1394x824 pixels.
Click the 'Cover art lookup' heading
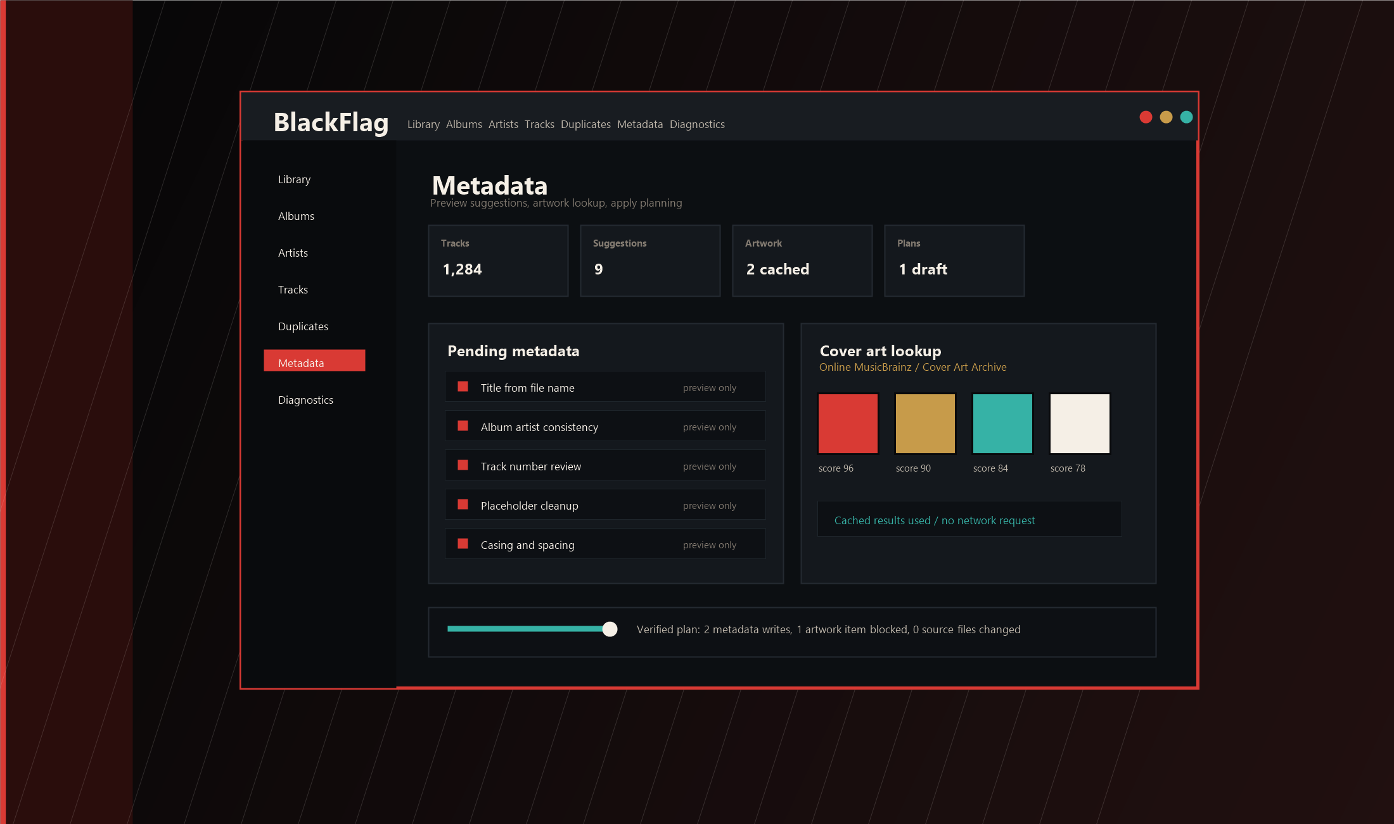(x=880, y=351)
